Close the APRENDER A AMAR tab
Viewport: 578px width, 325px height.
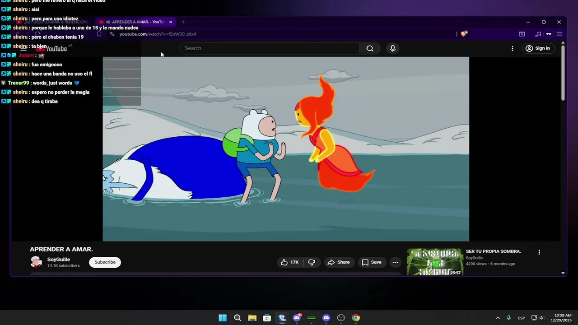coord(171,22)
